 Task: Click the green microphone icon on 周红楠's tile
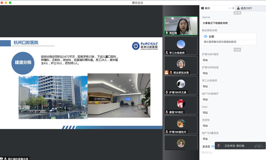pos(167,33)
